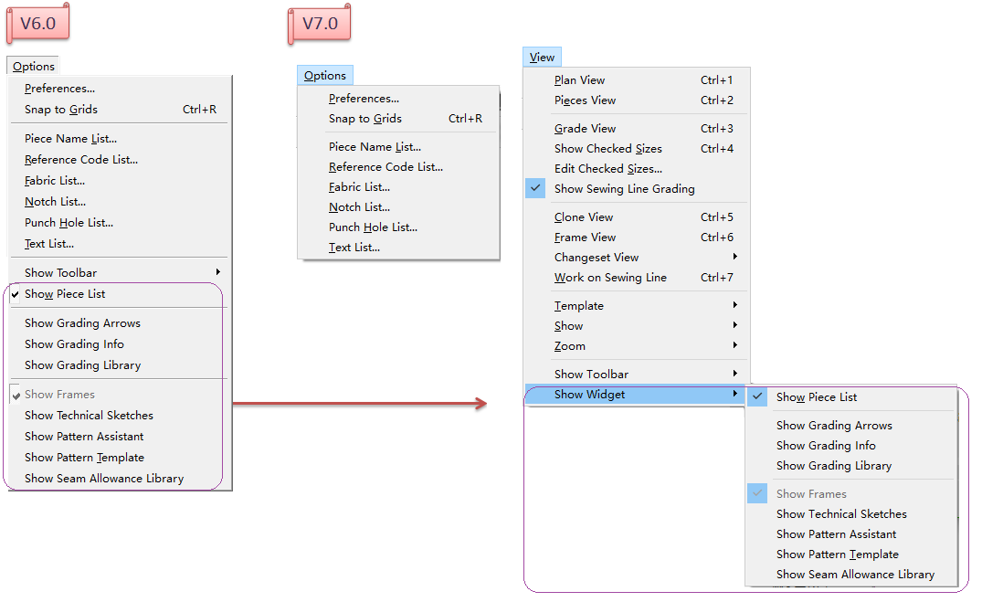Click the V6.0 version banner

(x=38, y=24)
